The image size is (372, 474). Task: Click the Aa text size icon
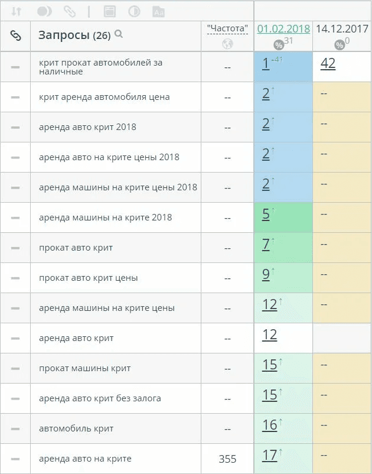[158, 11]
